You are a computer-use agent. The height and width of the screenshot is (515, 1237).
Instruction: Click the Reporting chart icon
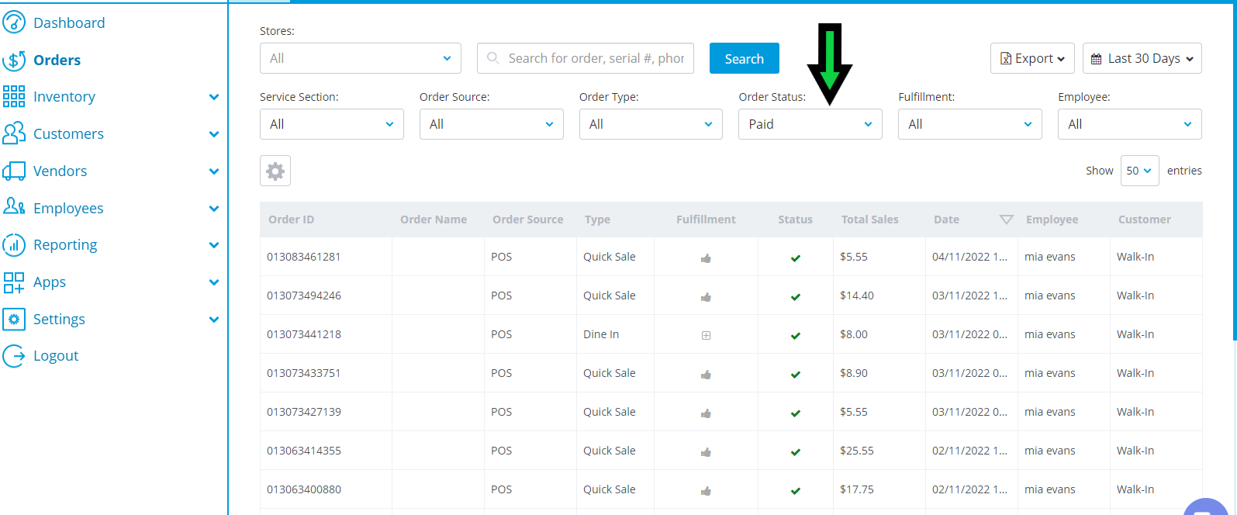click(x=14, y=245)
